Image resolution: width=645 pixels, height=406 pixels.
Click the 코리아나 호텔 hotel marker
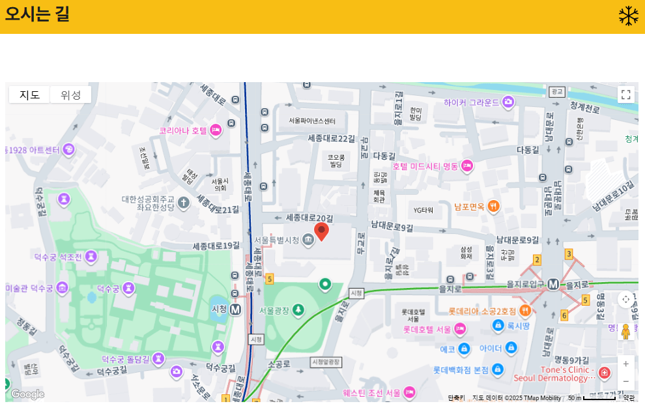216,130
